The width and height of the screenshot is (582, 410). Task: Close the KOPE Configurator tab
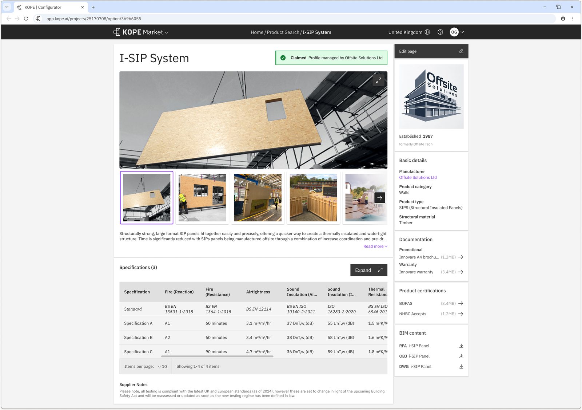pos(82,7)
